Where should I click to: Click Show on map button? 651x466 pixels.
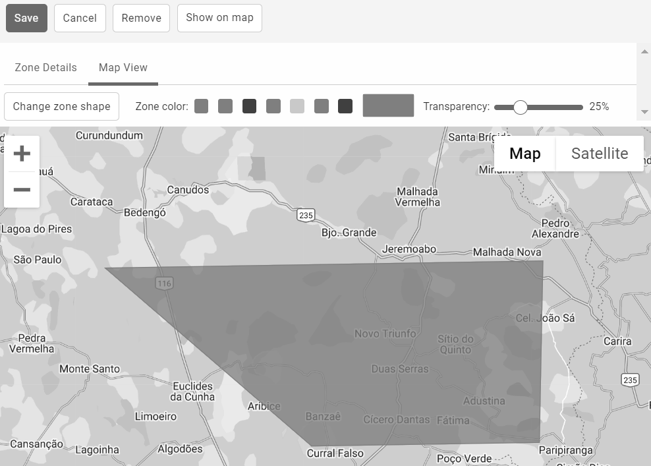219,18
